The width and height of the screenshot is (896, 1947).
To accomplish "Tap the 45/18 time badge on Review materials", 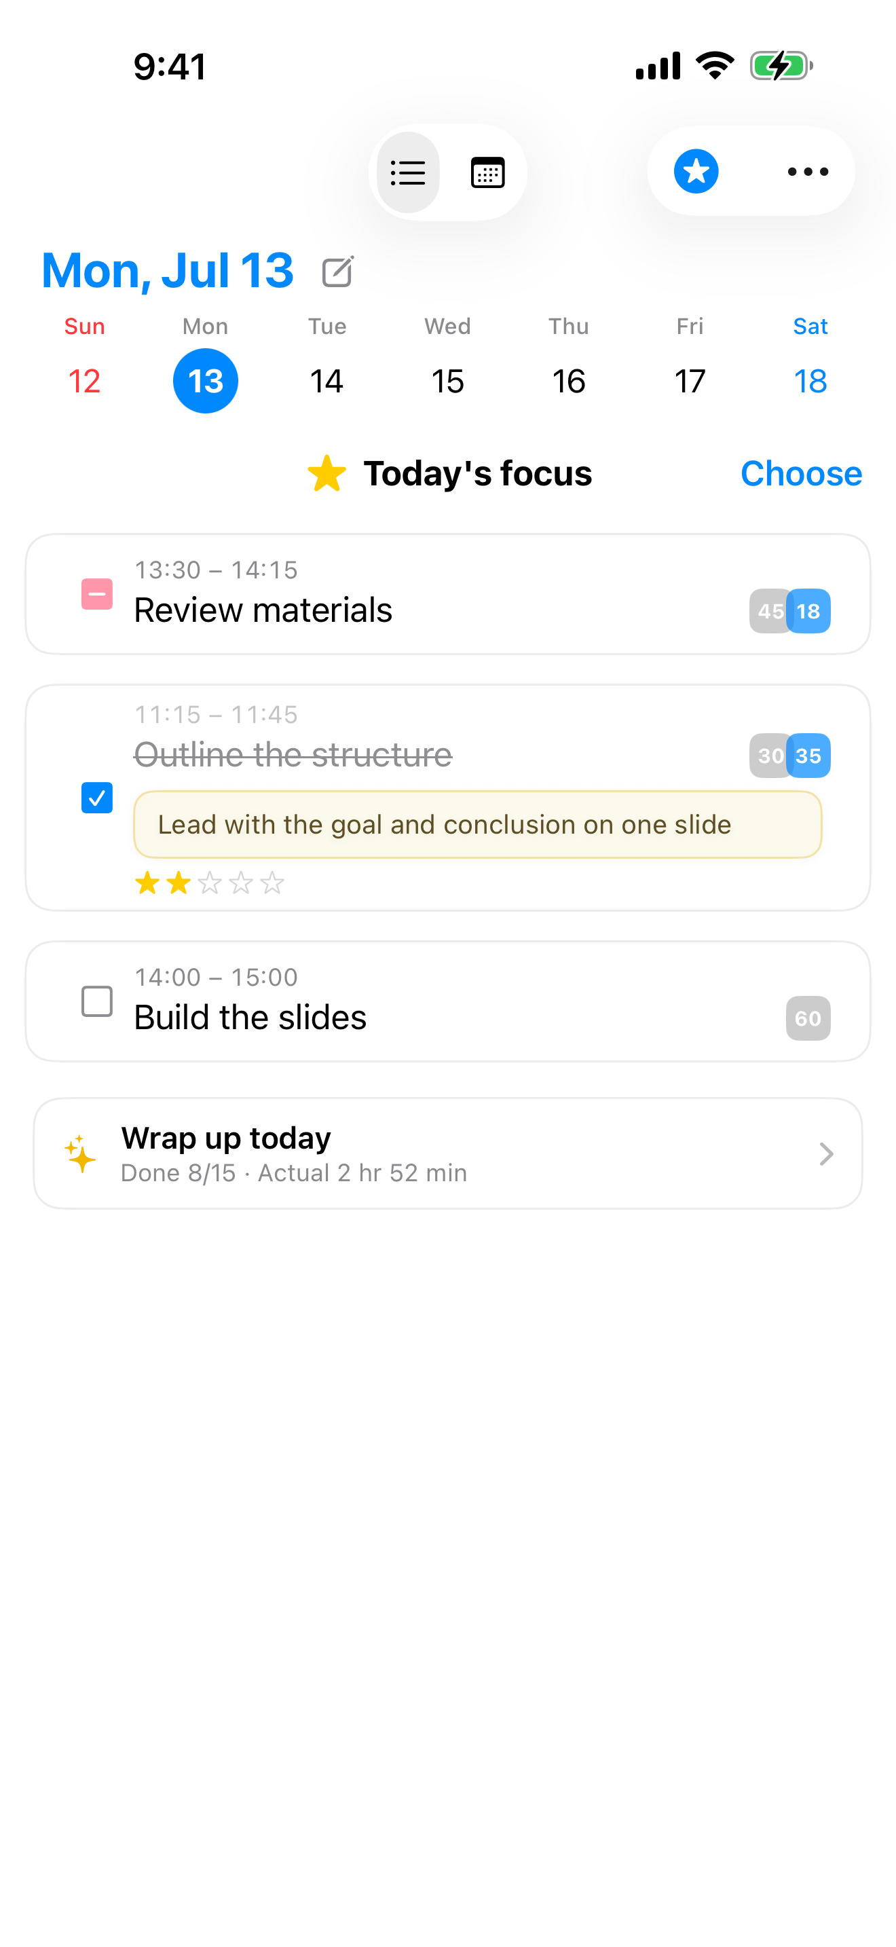I will point(789,611).
